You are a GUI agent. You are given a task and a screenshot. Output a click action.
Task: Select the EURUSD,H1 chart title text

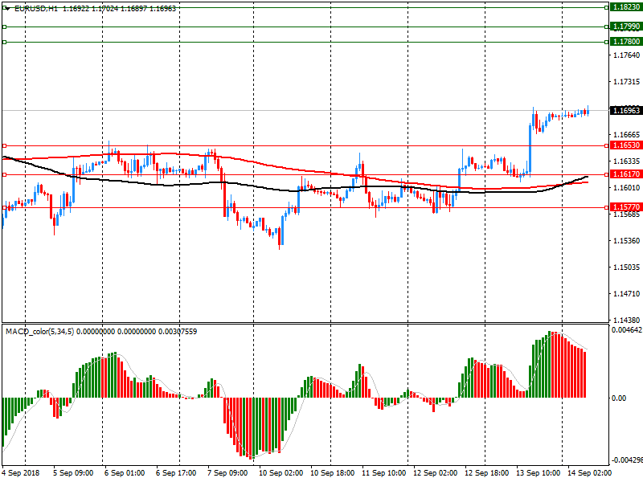(35, 9)
